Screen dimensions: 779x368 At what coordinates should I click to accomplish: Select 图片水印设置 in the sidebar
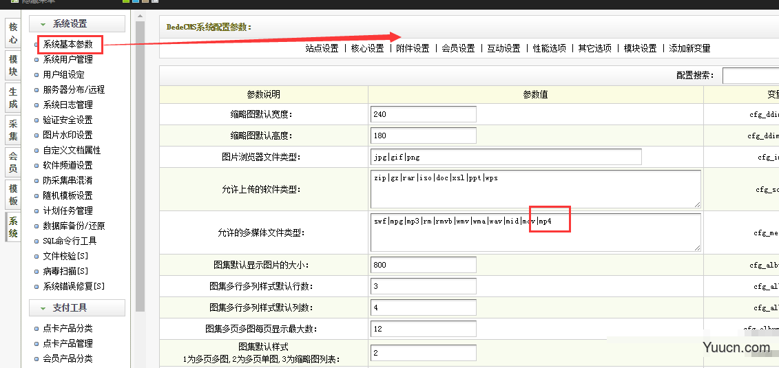coord(67,135)
